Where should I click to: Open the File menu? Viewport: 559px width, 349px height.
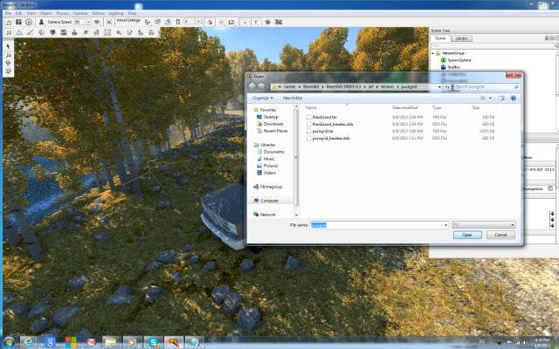pos(8,13)
